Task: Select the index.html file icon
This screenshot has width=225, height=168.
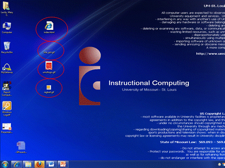Action: 49,26
